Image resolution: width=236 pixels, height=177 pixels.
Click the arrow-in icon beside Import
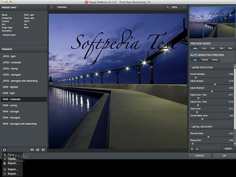(x=5, y=169)
